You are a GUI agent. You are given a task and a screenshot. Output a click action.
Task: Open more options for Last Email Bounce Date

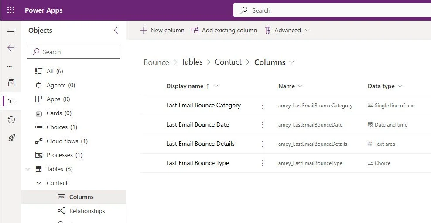tap(263, 125)
